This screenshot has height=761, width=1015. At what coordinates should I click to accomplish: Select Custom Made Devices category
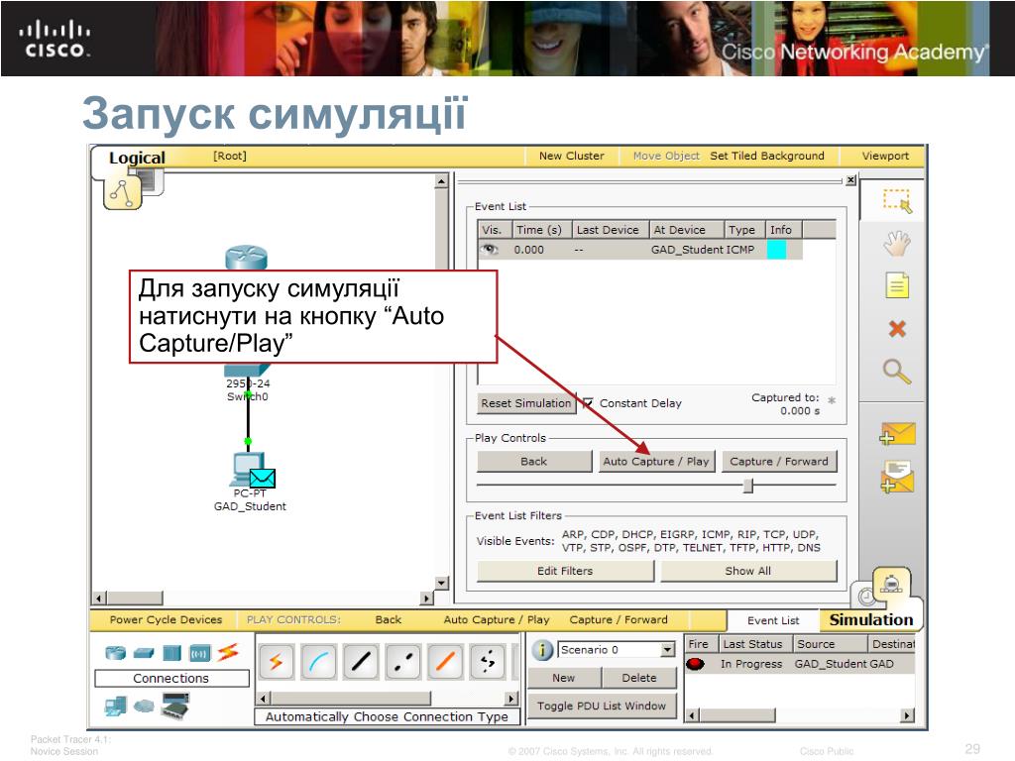[175, 705]
